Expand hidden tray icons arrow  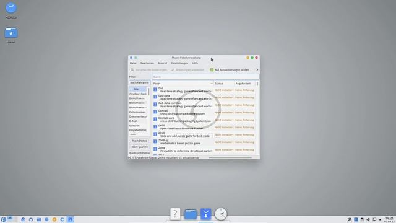click(380, 219)
